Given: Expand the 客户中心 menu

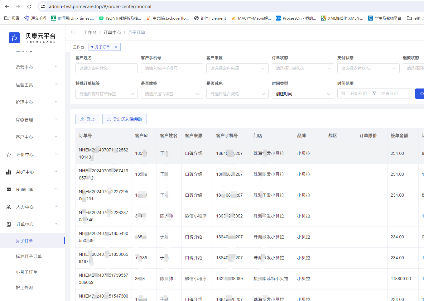Looking at the screenshot, I should click(x=33, y=137).
